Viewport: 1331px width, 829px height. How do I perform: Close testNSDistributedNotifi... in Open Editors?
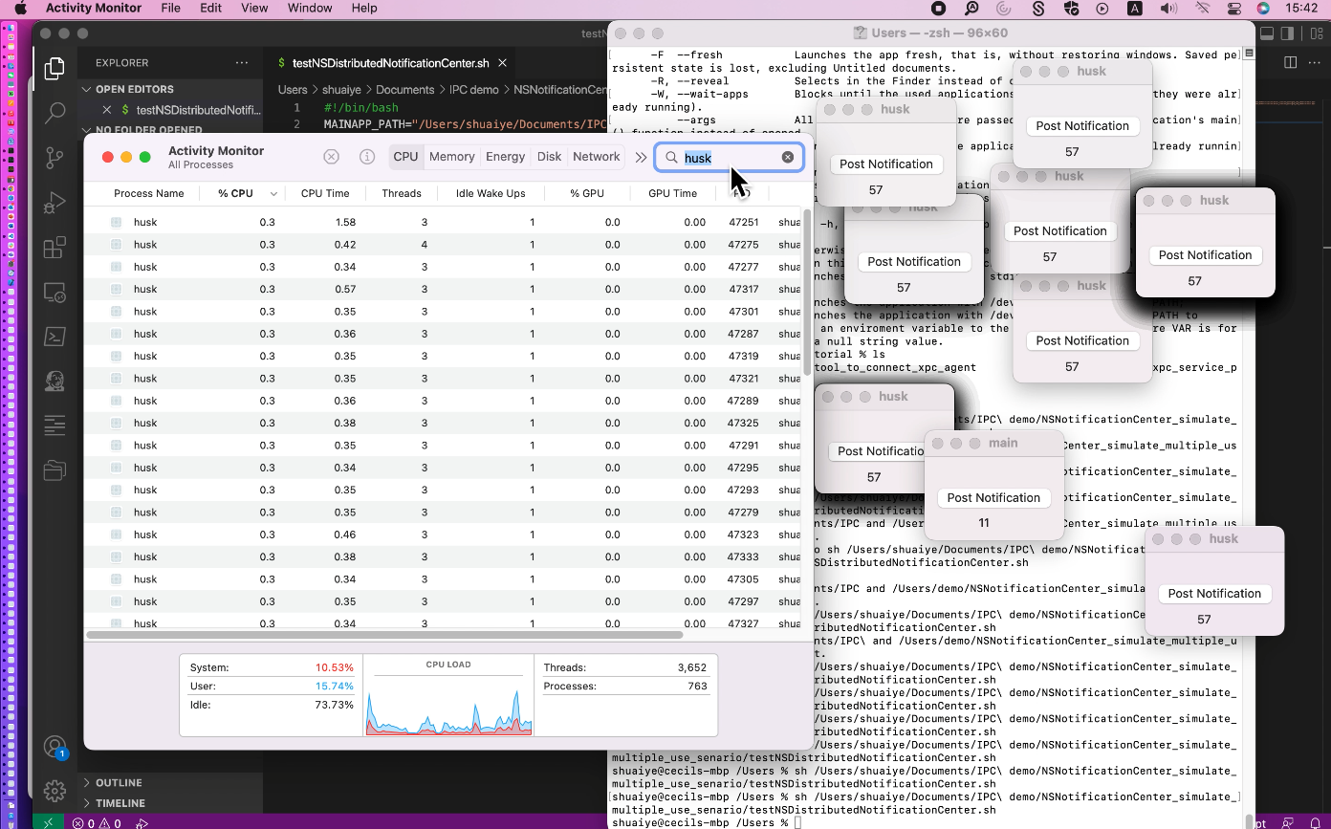107,110
